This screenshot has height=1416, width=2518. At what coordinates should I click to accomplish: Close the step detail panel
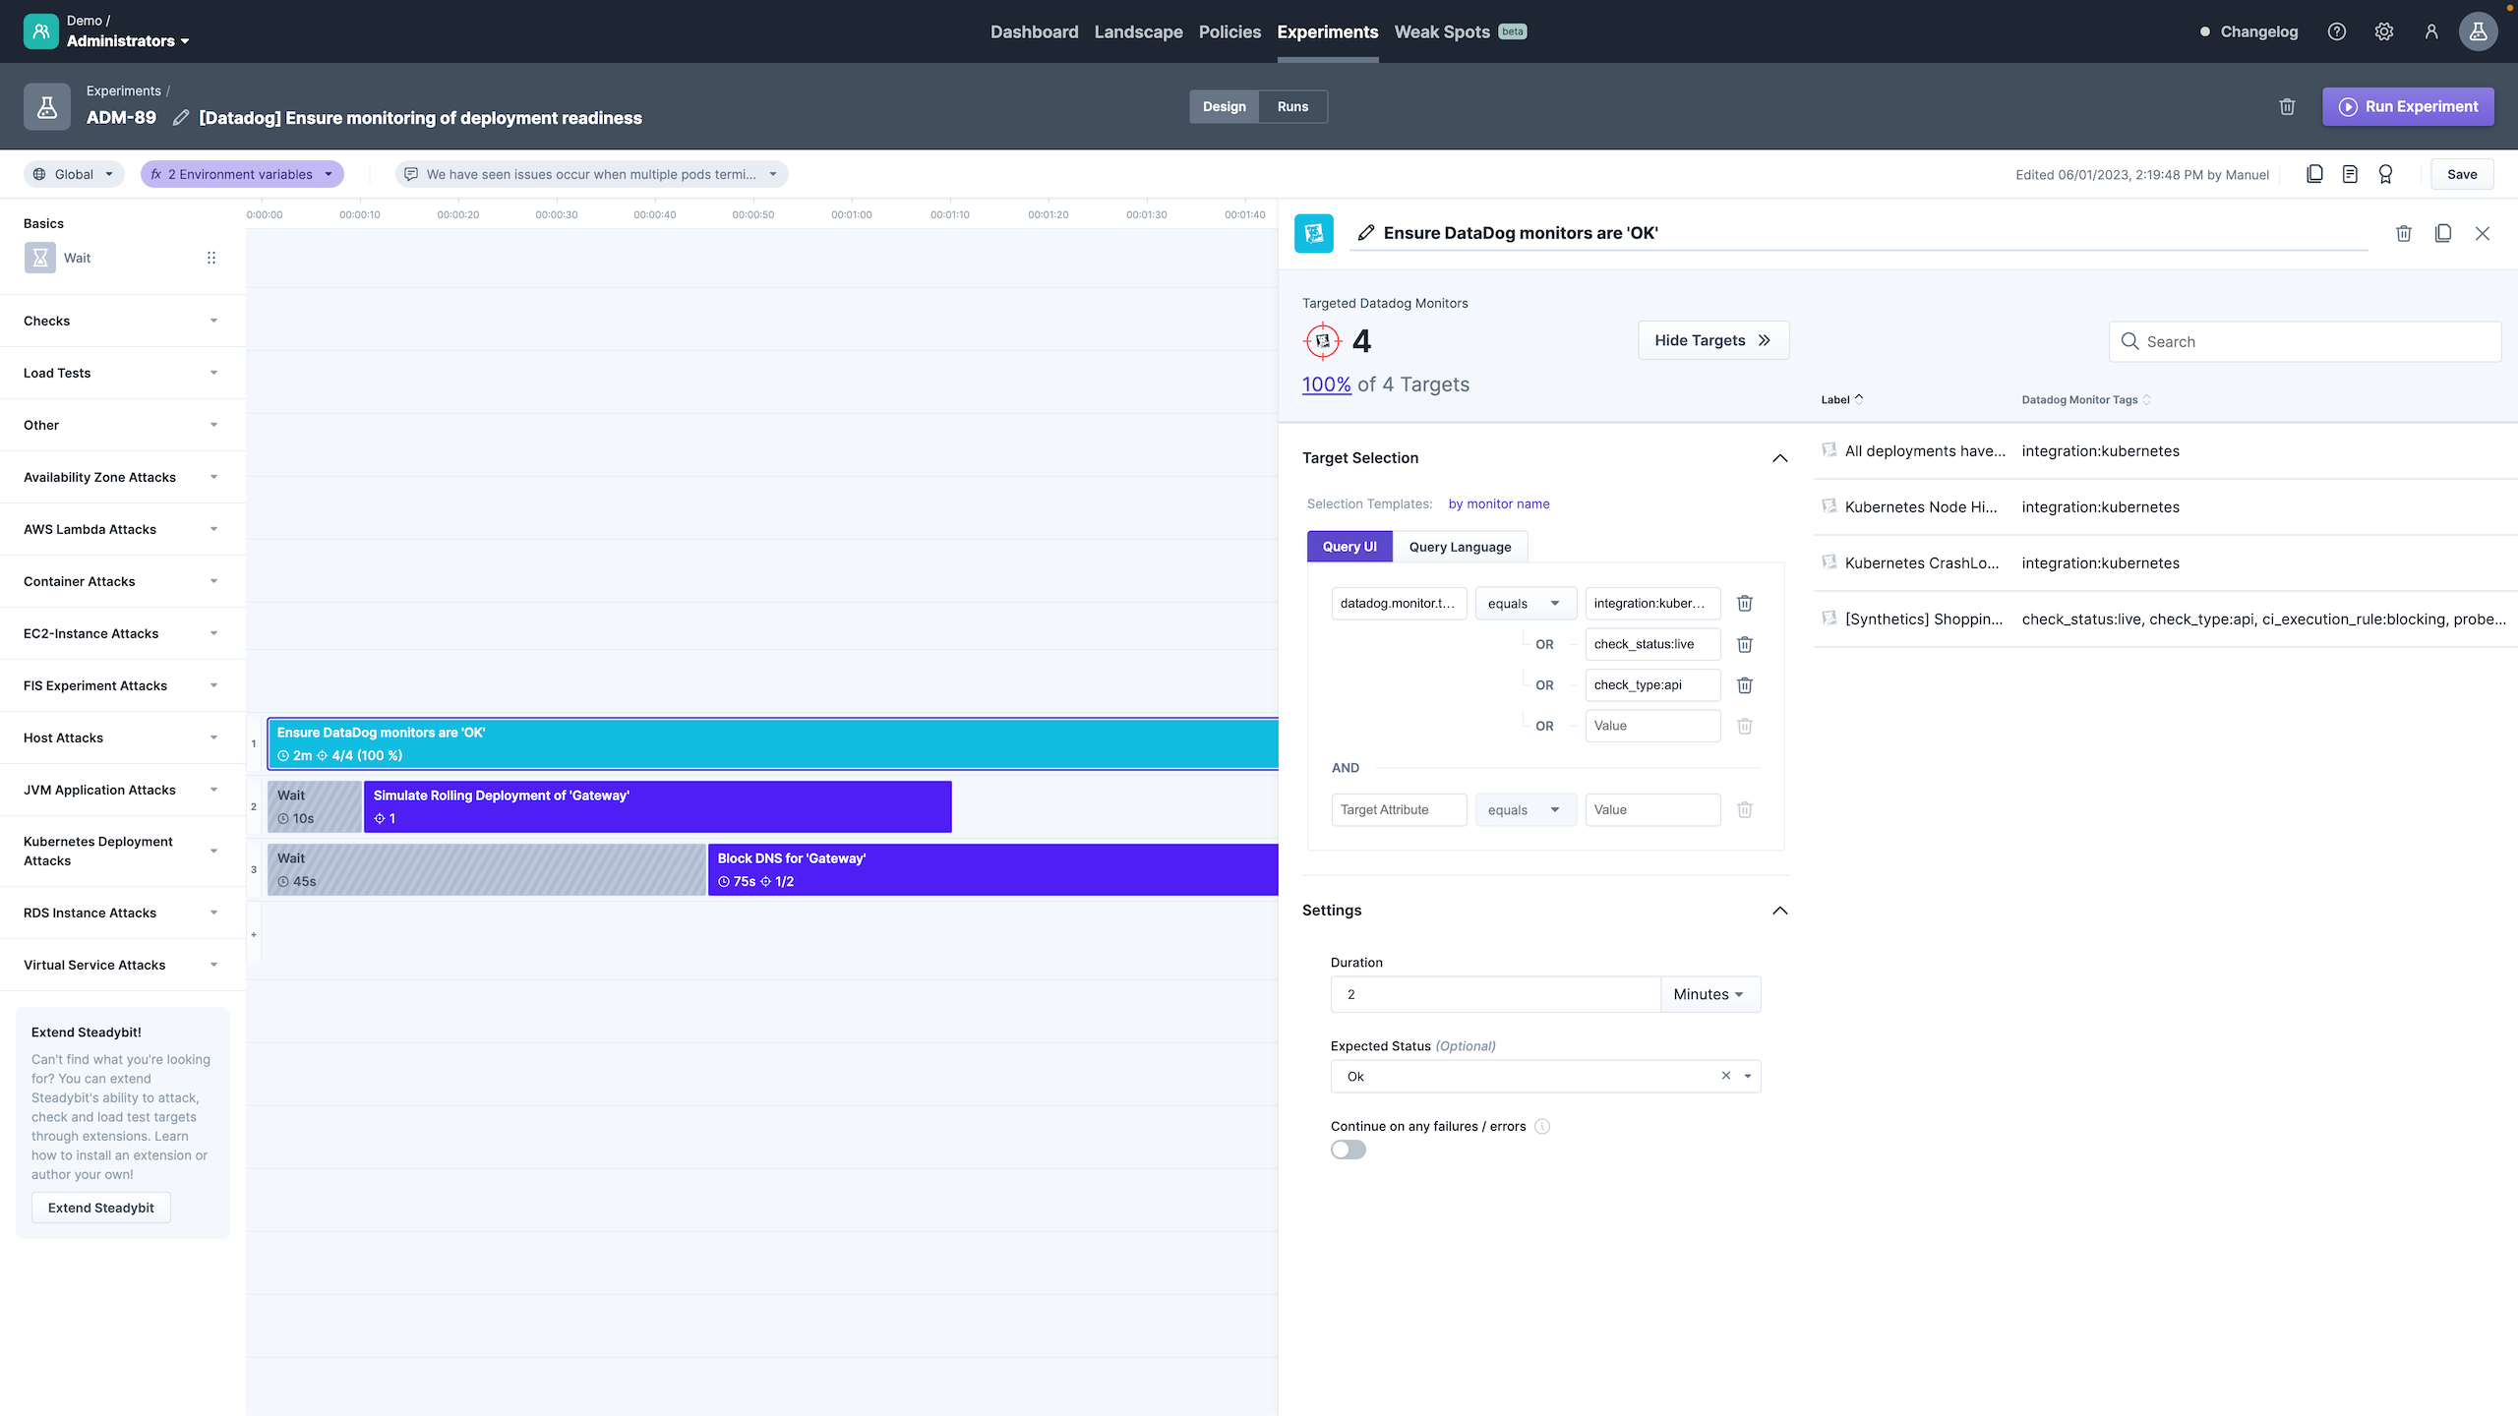(2483, 233)
